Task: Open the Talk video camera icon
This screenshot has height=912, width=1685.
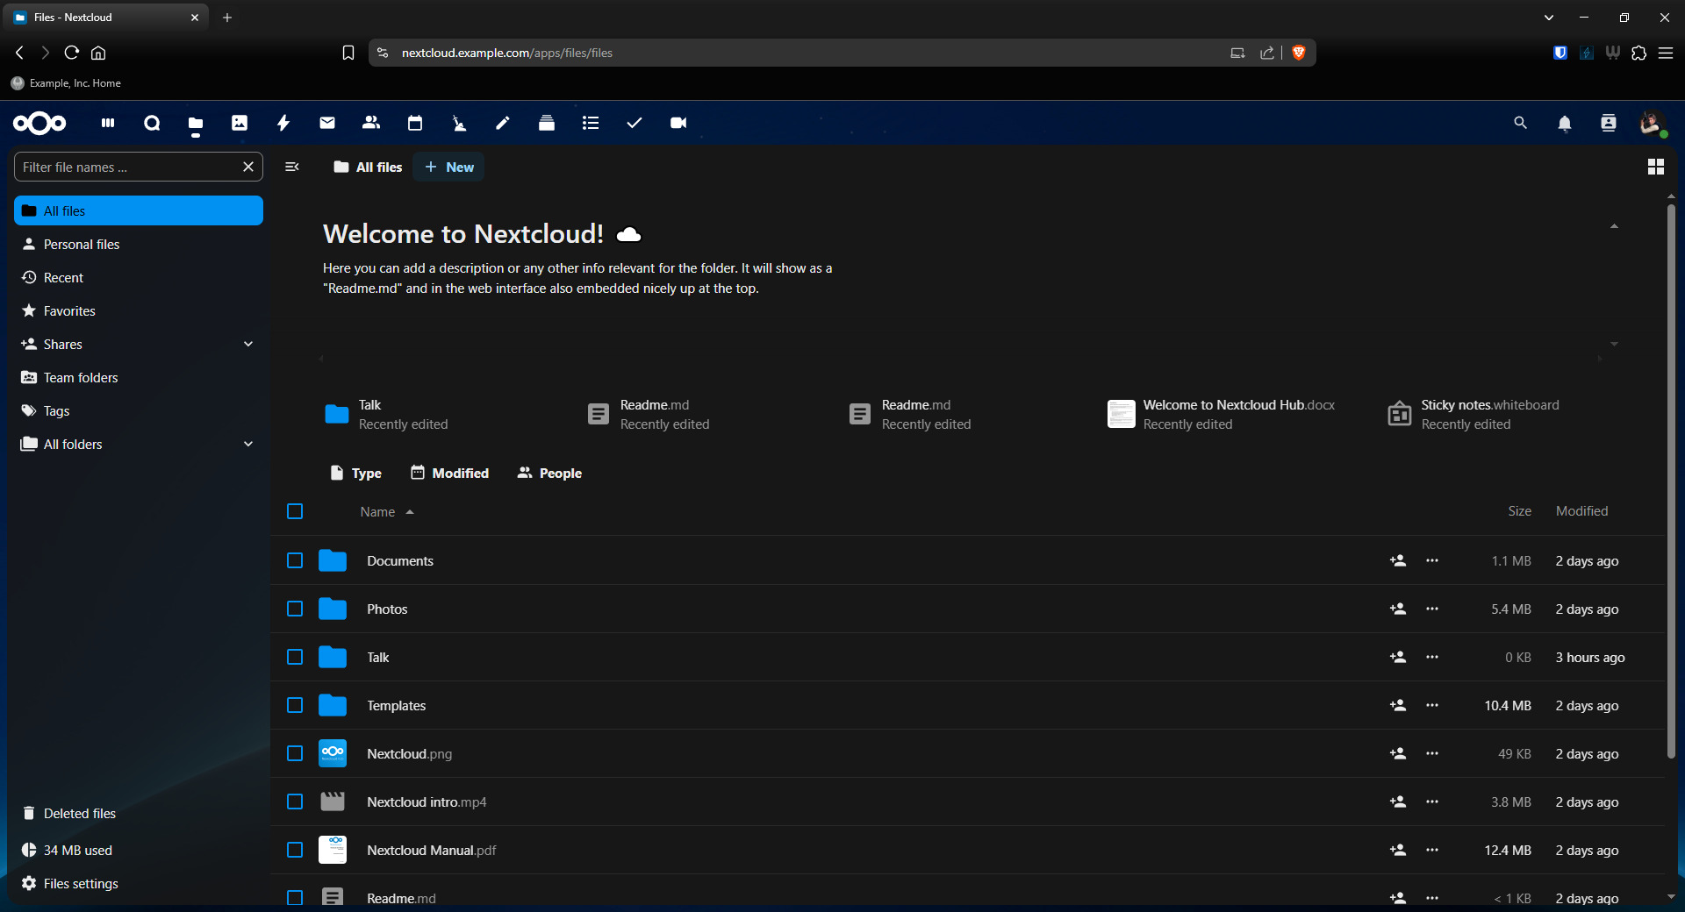Action: pos(678,123)
